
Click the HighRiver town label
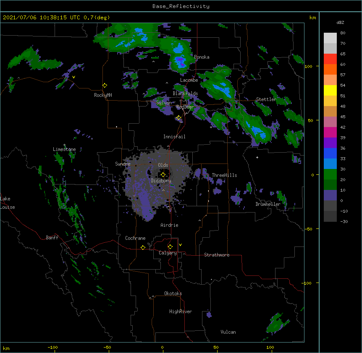point(181,311)
